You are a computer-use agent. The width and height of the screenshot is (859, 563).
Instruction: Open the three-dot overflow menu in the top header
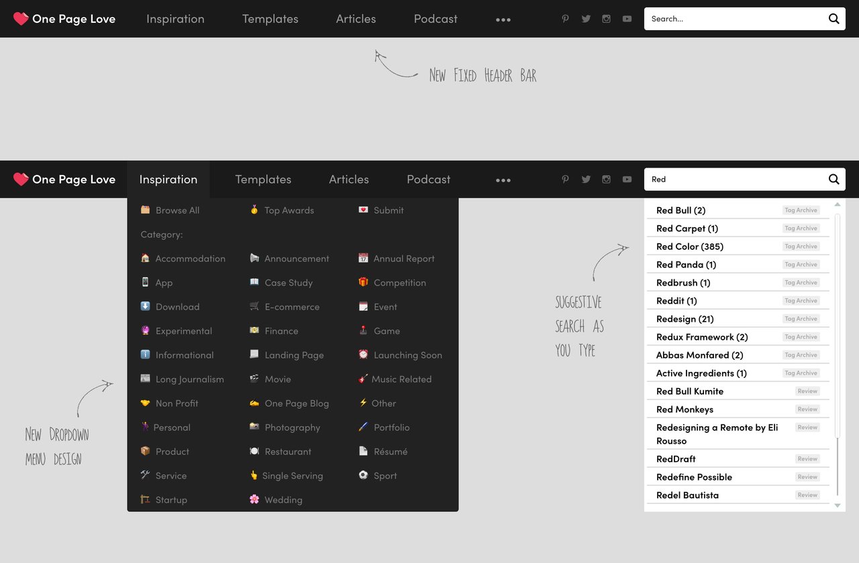pyautogui.click(x=503, y=19)
